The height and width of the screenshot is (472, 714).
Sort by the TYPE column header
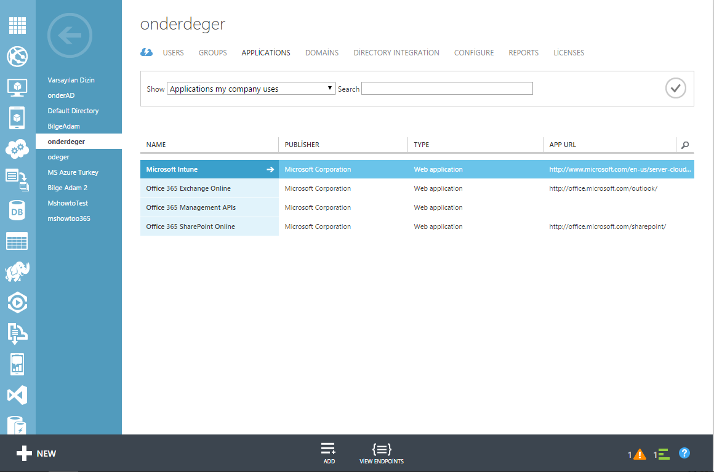pyautogui.click(x=421, y=145)
